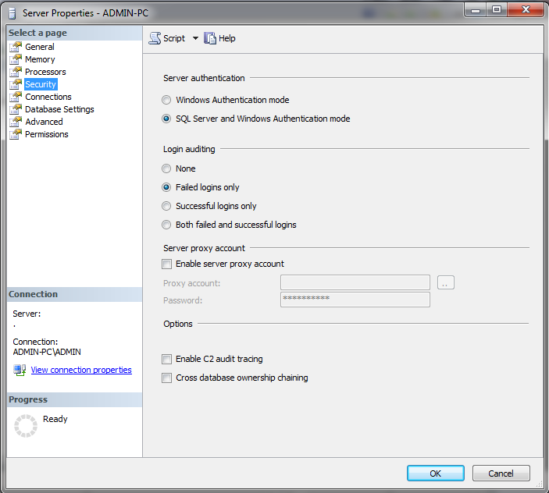The height and width of the screenshot is (493, 549).
Task: Enable server proxy account checkbox
Action: pyautogui.click(x=166, y=264)
